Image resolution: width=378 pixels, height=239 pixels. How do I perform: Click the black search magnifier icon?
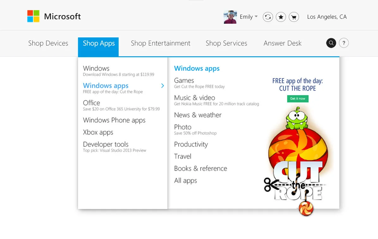pos(331,43)
